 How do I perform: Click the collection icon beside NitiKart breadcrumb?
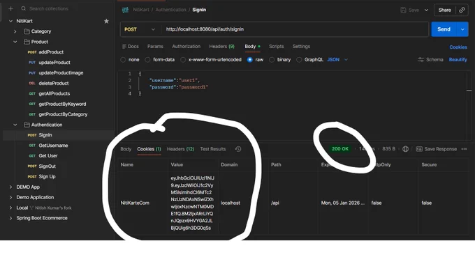(x=125, y=10)
